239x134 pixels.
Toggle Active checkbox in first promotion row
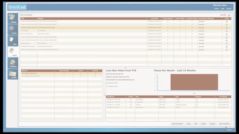coord(227,22)
